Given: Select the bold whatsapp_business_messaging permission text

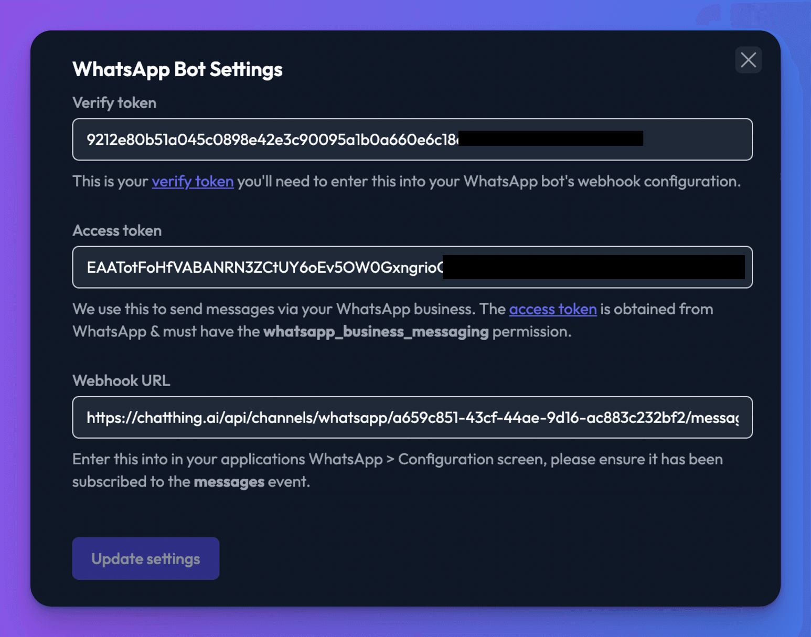Looking at the screenshot, I should click(x=376, y=332).
